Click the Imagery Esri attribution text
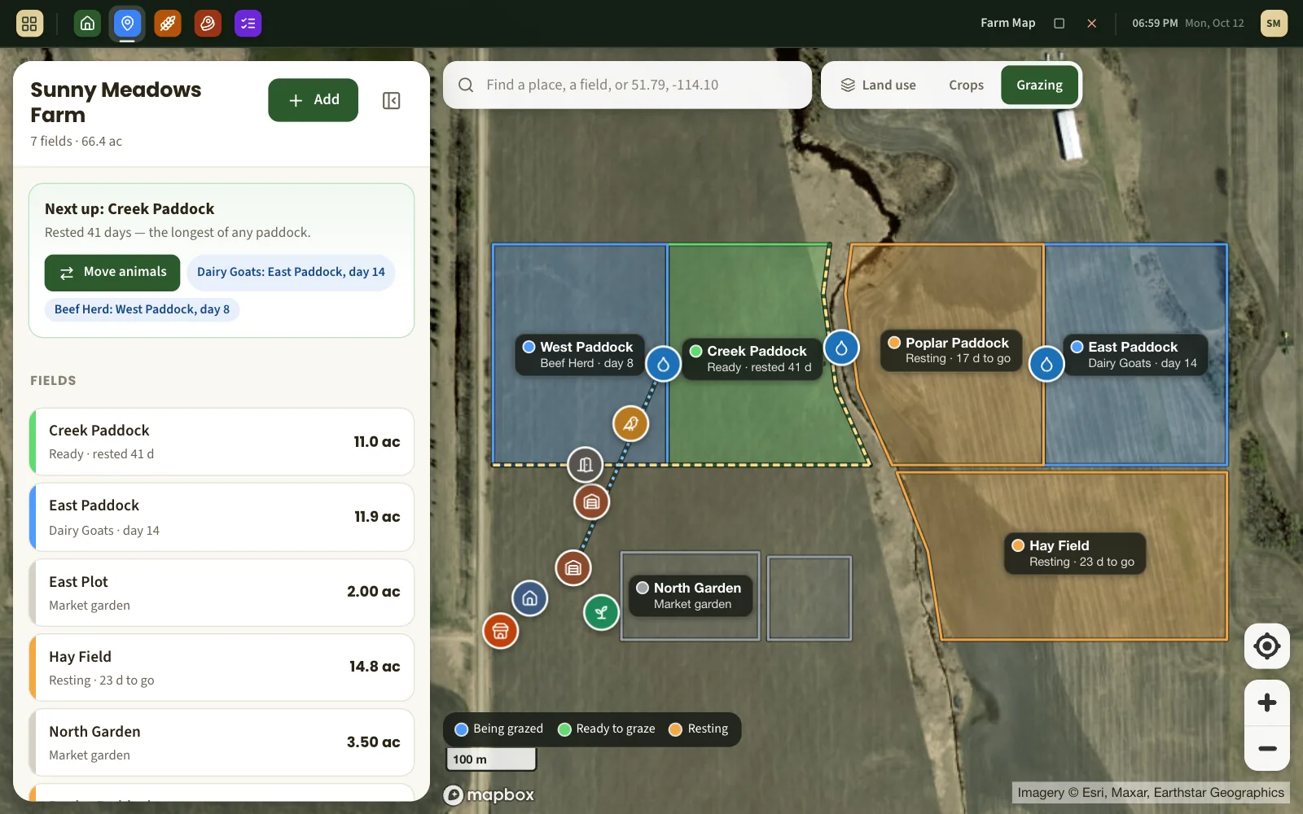1303x814 pixels. click(x=1150, y=793)
